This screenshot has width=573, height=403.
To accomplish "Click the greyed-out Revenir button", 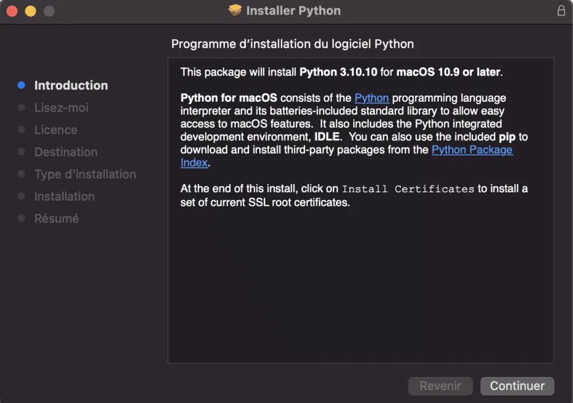I will [x=440, y=386].
